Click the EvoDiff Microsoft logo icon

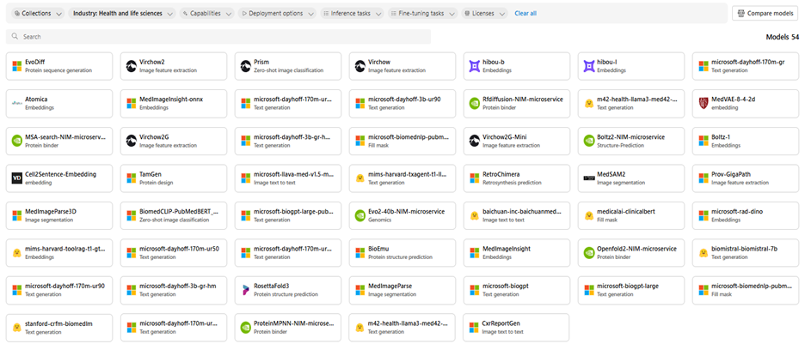pos(16,66)
